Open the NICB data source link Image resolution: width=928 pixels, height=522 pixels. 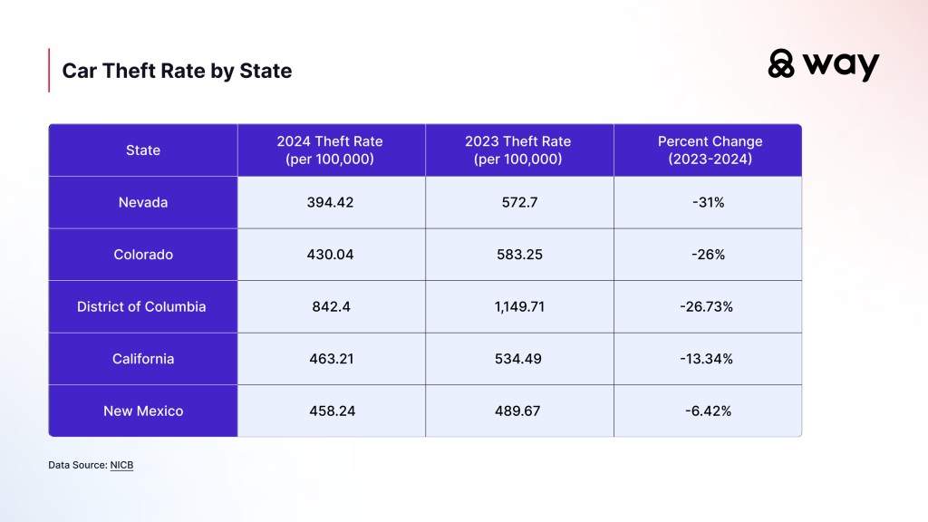(121, 465)
